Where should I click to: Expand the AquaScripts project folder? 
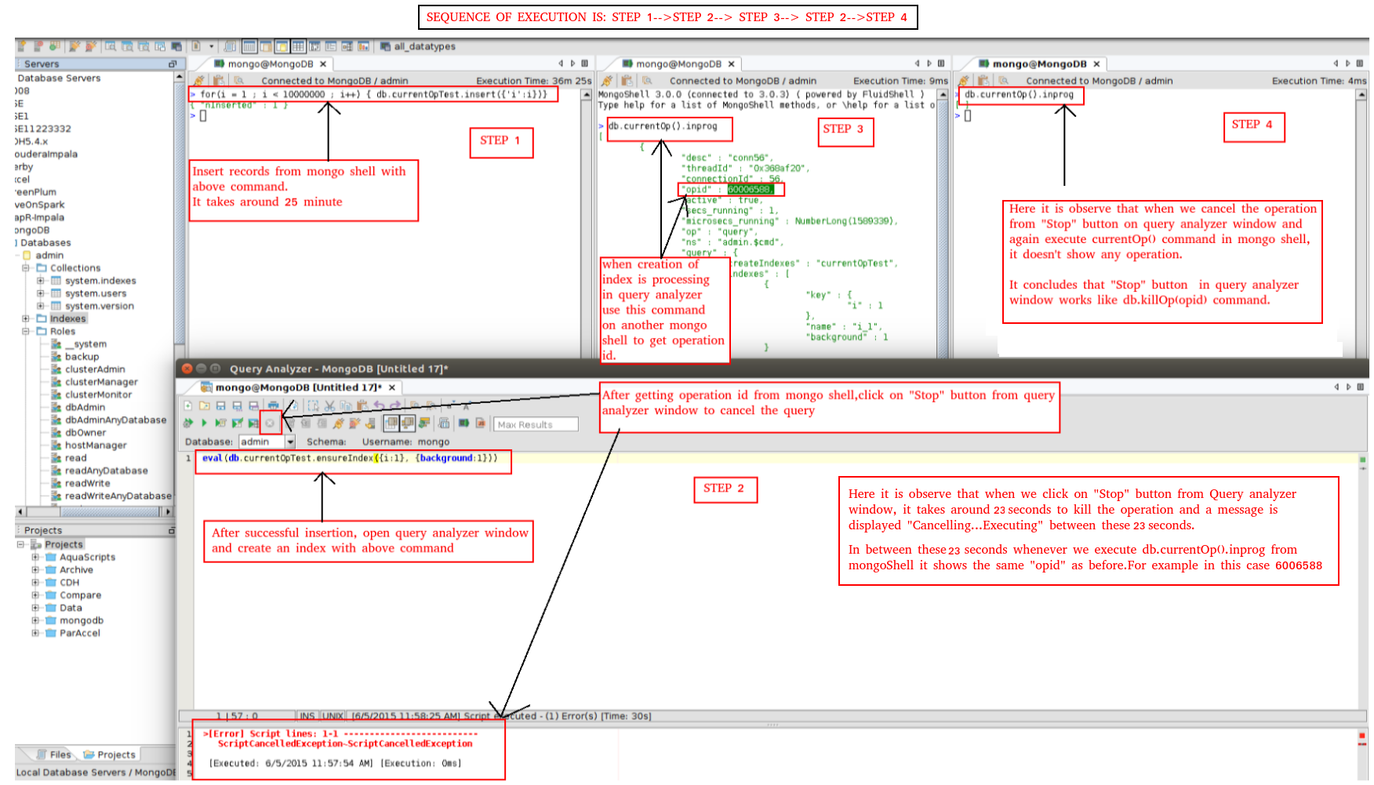35,557
